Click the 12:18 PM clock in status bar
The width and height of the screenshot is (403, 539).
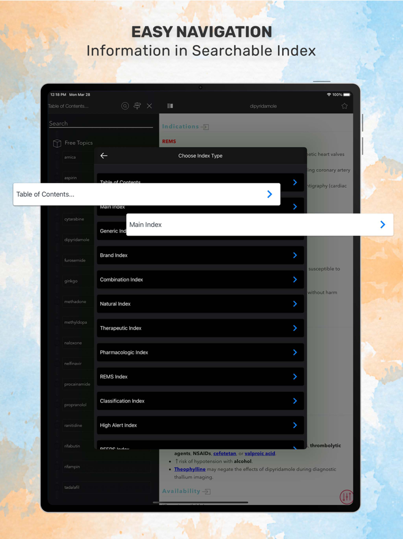pos(58,95)
